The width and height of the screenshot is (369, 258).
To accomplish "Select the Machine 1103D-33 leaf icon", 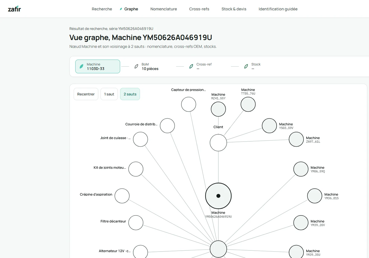I will 81,66.
